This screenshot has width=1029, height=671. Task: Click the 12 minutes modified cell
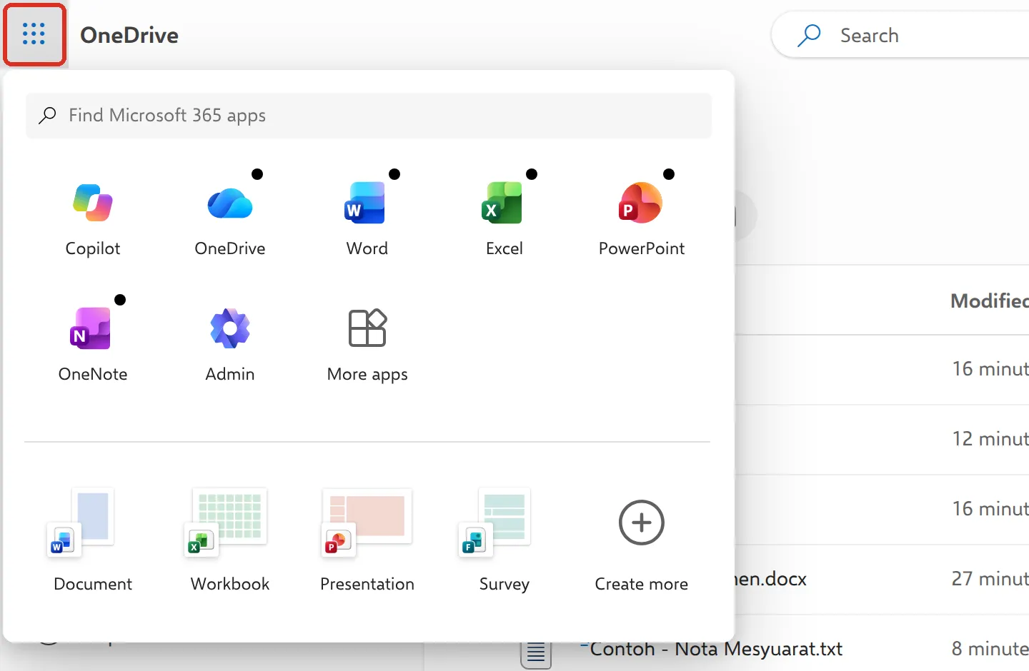(x=990, y=438)
